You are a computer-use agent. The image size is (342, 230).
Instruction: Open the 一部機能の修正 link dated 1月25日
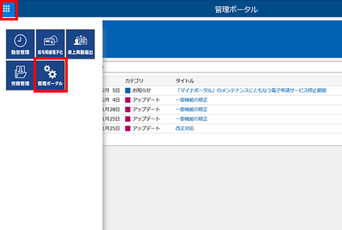coord(192,119)
